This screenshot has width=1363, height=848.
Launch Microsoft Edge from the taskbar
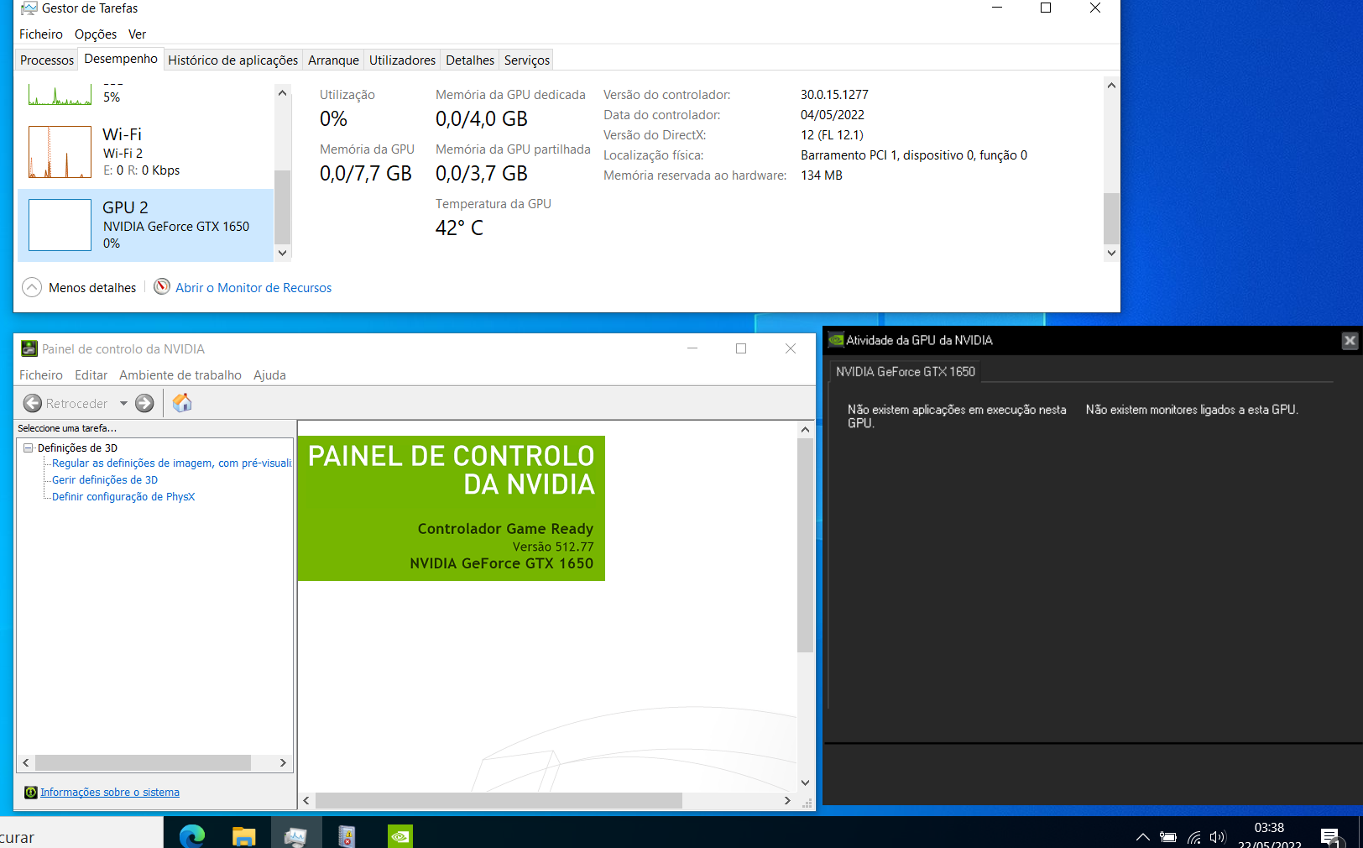point(191,836)
